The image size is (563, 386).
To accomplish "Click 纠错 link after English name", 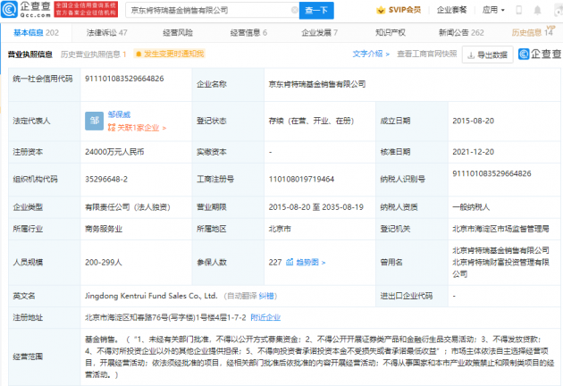I will coord(266,296).
